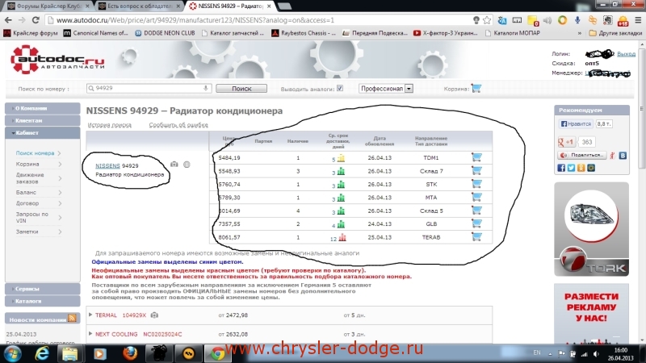Viewport: 646px width, 363px height.
Task: Click the Поделиться share button
Action: 582,155
